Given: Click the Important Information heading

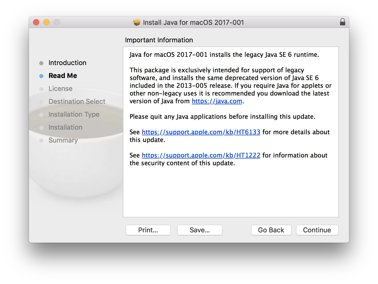Looking at the screenshot, I should tap(159, 40).
